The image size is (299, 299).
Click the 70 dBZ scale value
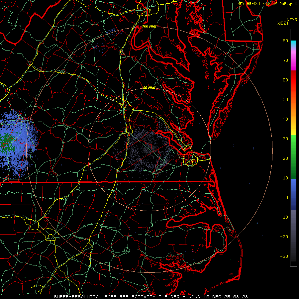[285, 60]
